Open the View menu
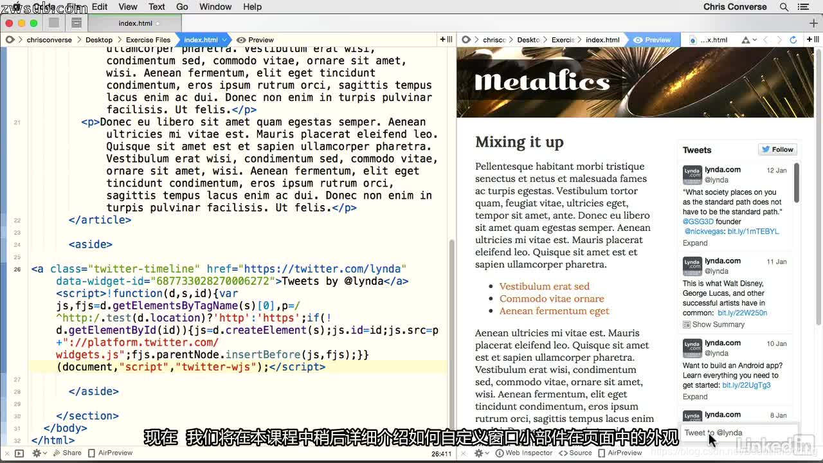The image size is (823, 463). point(128,6)
